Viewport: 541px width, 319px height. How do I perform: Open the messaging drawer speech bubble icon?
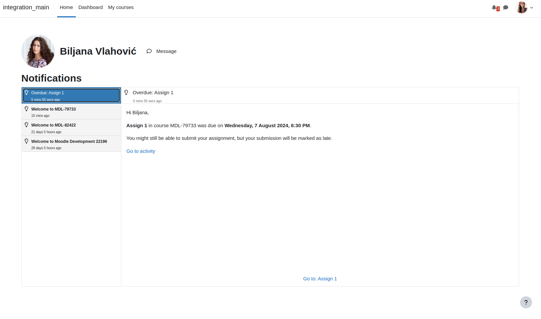click(x=506, y=7)
